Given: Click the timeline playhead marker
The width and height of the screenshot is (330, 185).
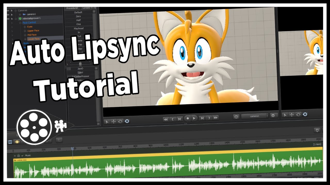Looking at the screenshot, I should (x=72, y=149).
